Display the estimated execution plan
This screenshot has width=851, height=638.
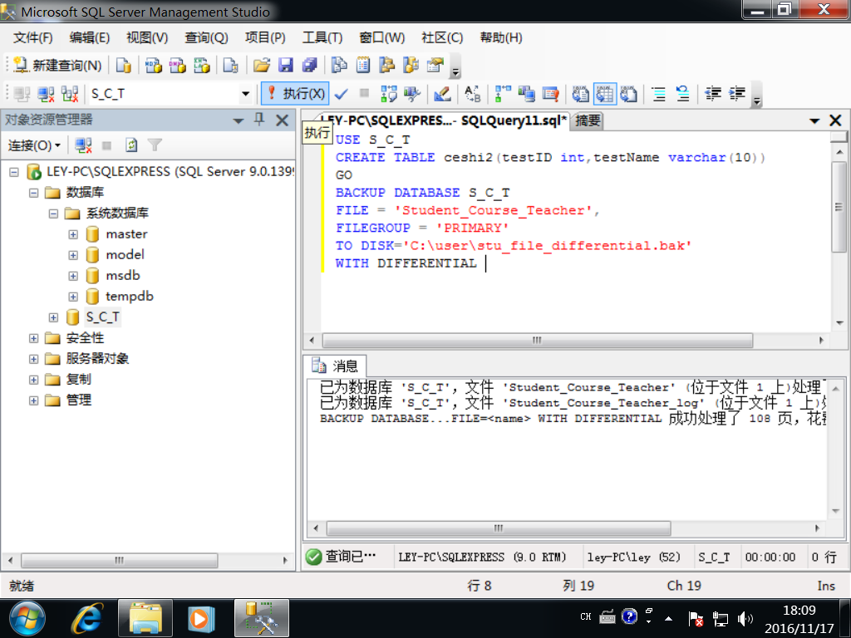pos(389,94)
